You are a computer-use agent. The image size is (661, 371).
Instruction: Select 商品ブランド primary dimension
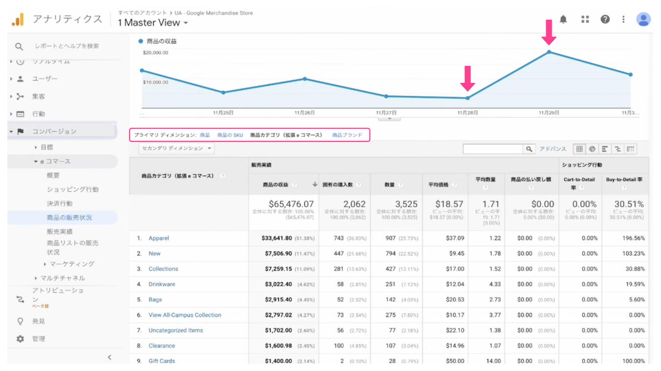click(x=347, y=135)
